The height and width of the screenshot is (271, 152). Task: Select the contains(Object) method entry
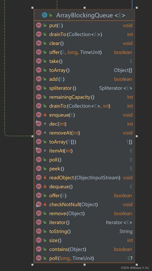click(84, 249)
